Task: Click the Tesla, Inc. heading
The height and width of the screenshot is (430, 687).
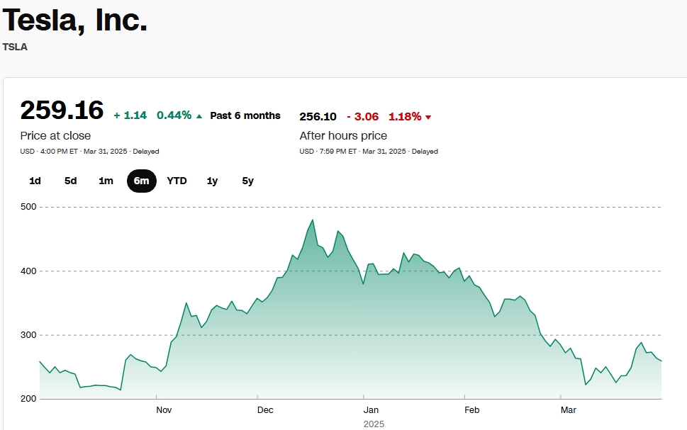Action: pos(74,20)
